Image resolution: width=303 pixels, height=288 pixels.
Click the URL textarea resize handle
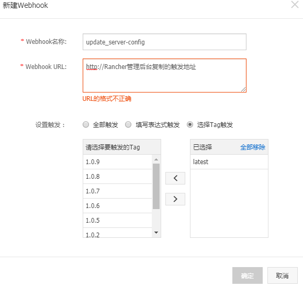tap(243, 89)
